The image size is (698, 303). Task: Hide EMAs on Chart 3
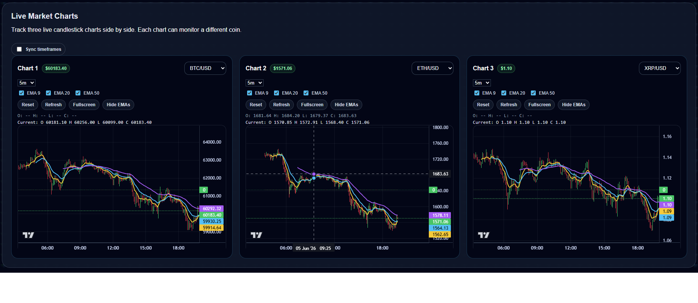point(574,105)
